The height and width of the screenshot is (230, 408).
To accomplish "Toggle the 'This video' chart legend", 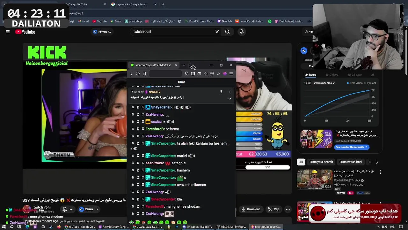I will tap(355, 83).
